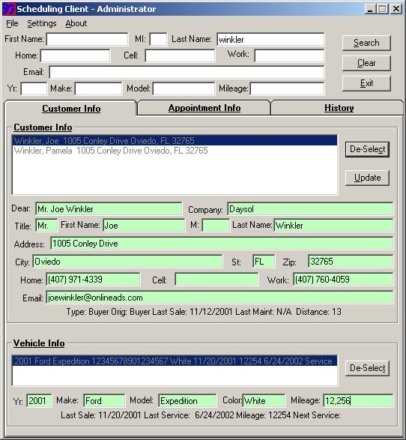Click the search Cell phone field
Screen dimensions: 406x440
coord(180,55)
